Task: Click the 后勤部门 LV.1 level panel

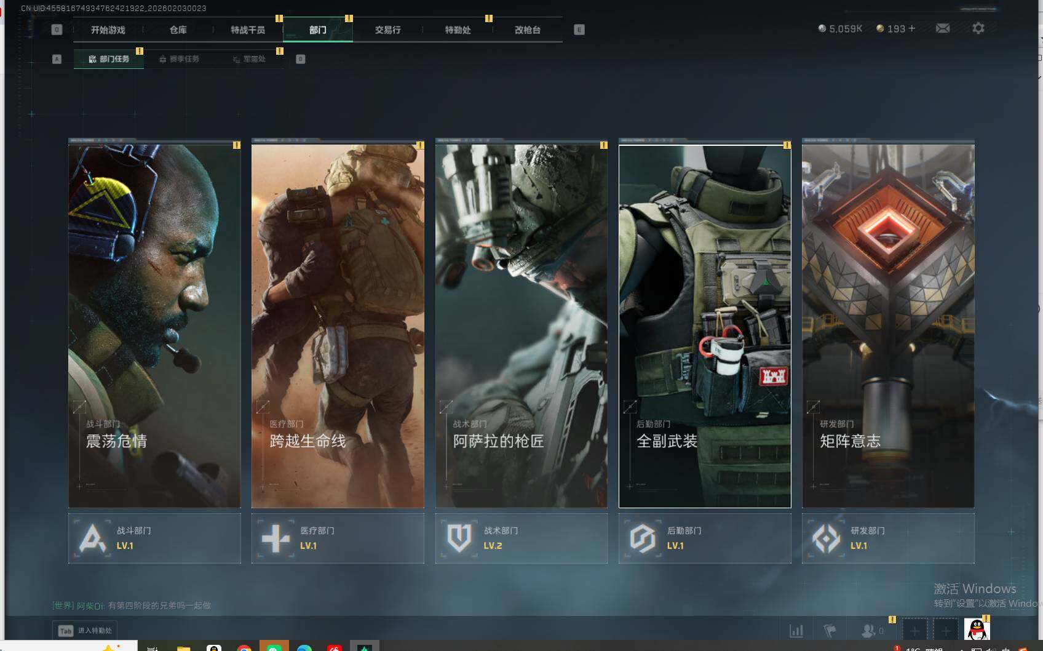Action: (x=705, y=538)
